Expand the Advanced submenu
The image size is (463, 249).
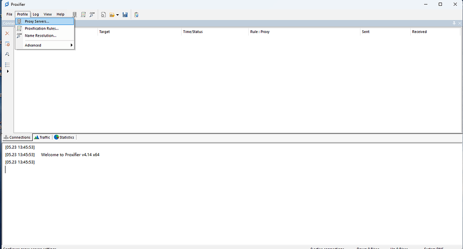(45, 45)
